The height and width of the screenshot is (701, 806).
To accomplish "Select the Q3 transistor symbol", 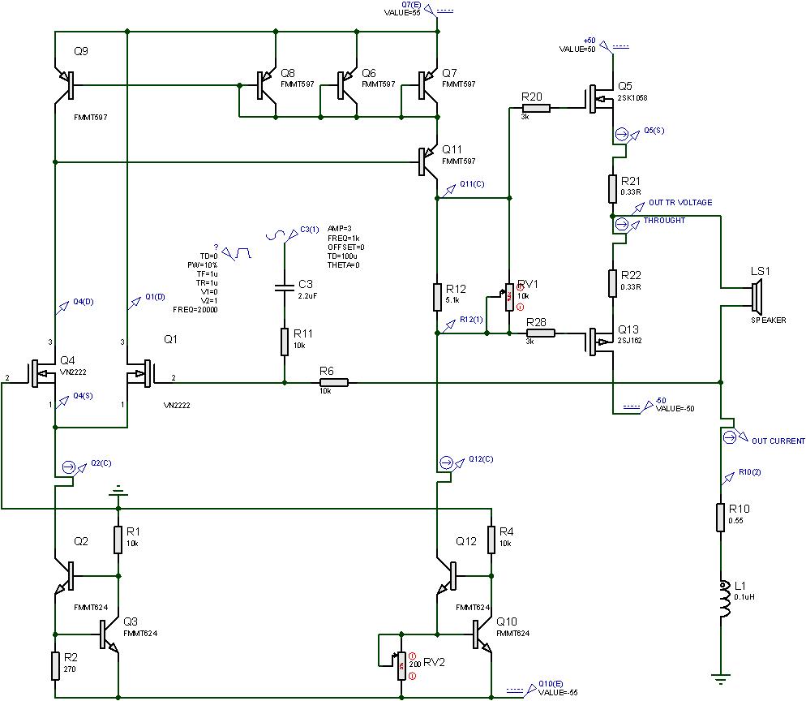I will point(109,635).
